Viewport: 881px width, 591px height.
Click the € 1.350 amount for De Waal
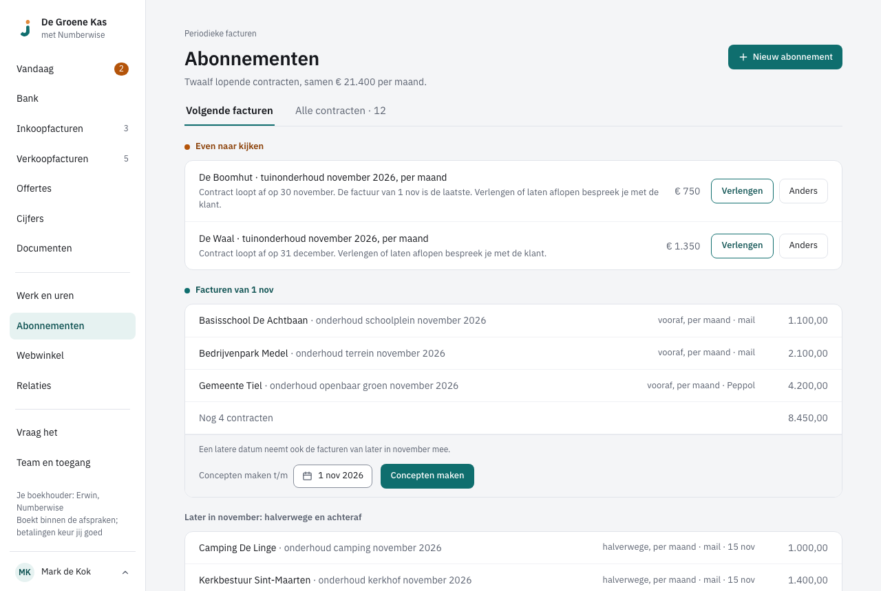point(683,246)
